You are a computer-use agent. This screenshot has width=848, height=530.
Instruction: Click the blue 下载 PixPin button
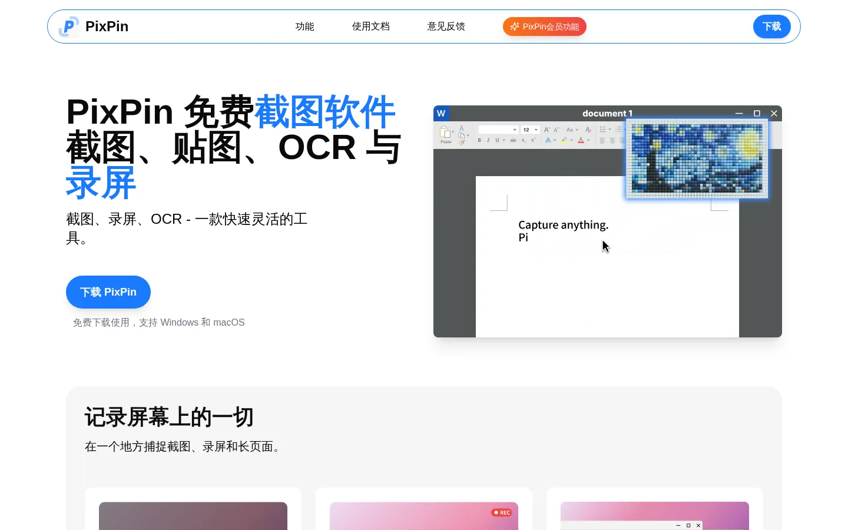point(108,292)
